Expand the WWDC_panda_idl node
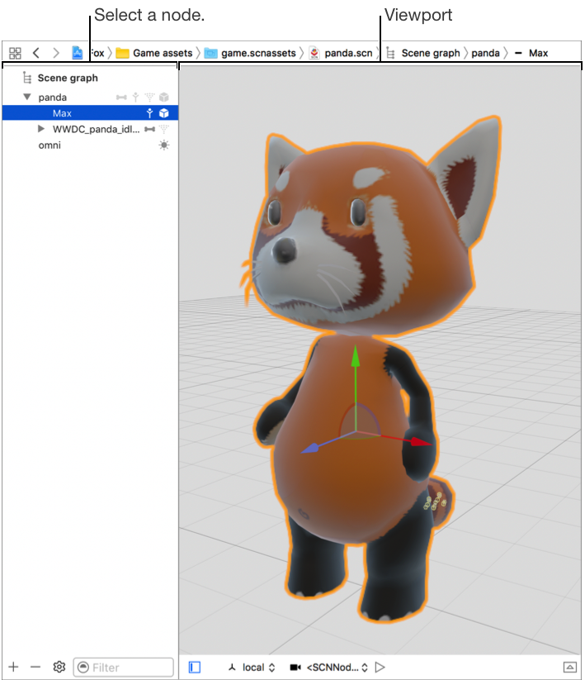Image resolution: width=585 pixels, height=680 pixels. click(x=41, y=129)
